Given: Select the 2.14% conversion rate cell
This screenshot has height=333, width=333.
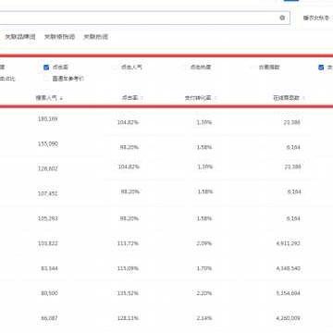Looking at the screenshot, I should 204,318.
